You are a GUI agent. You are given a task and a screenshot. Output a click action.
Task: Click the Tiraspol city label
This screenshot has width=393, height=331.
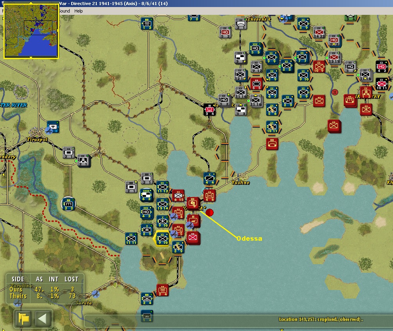pos(37,140)
